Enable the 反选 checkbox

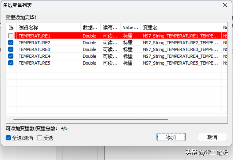click(x=40, y=138)
